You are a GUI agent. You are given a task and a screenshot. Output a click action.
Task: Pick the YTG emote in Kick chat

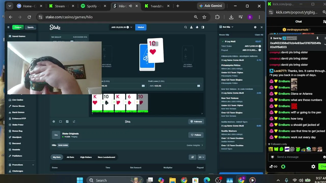click(x=270, y=149)
